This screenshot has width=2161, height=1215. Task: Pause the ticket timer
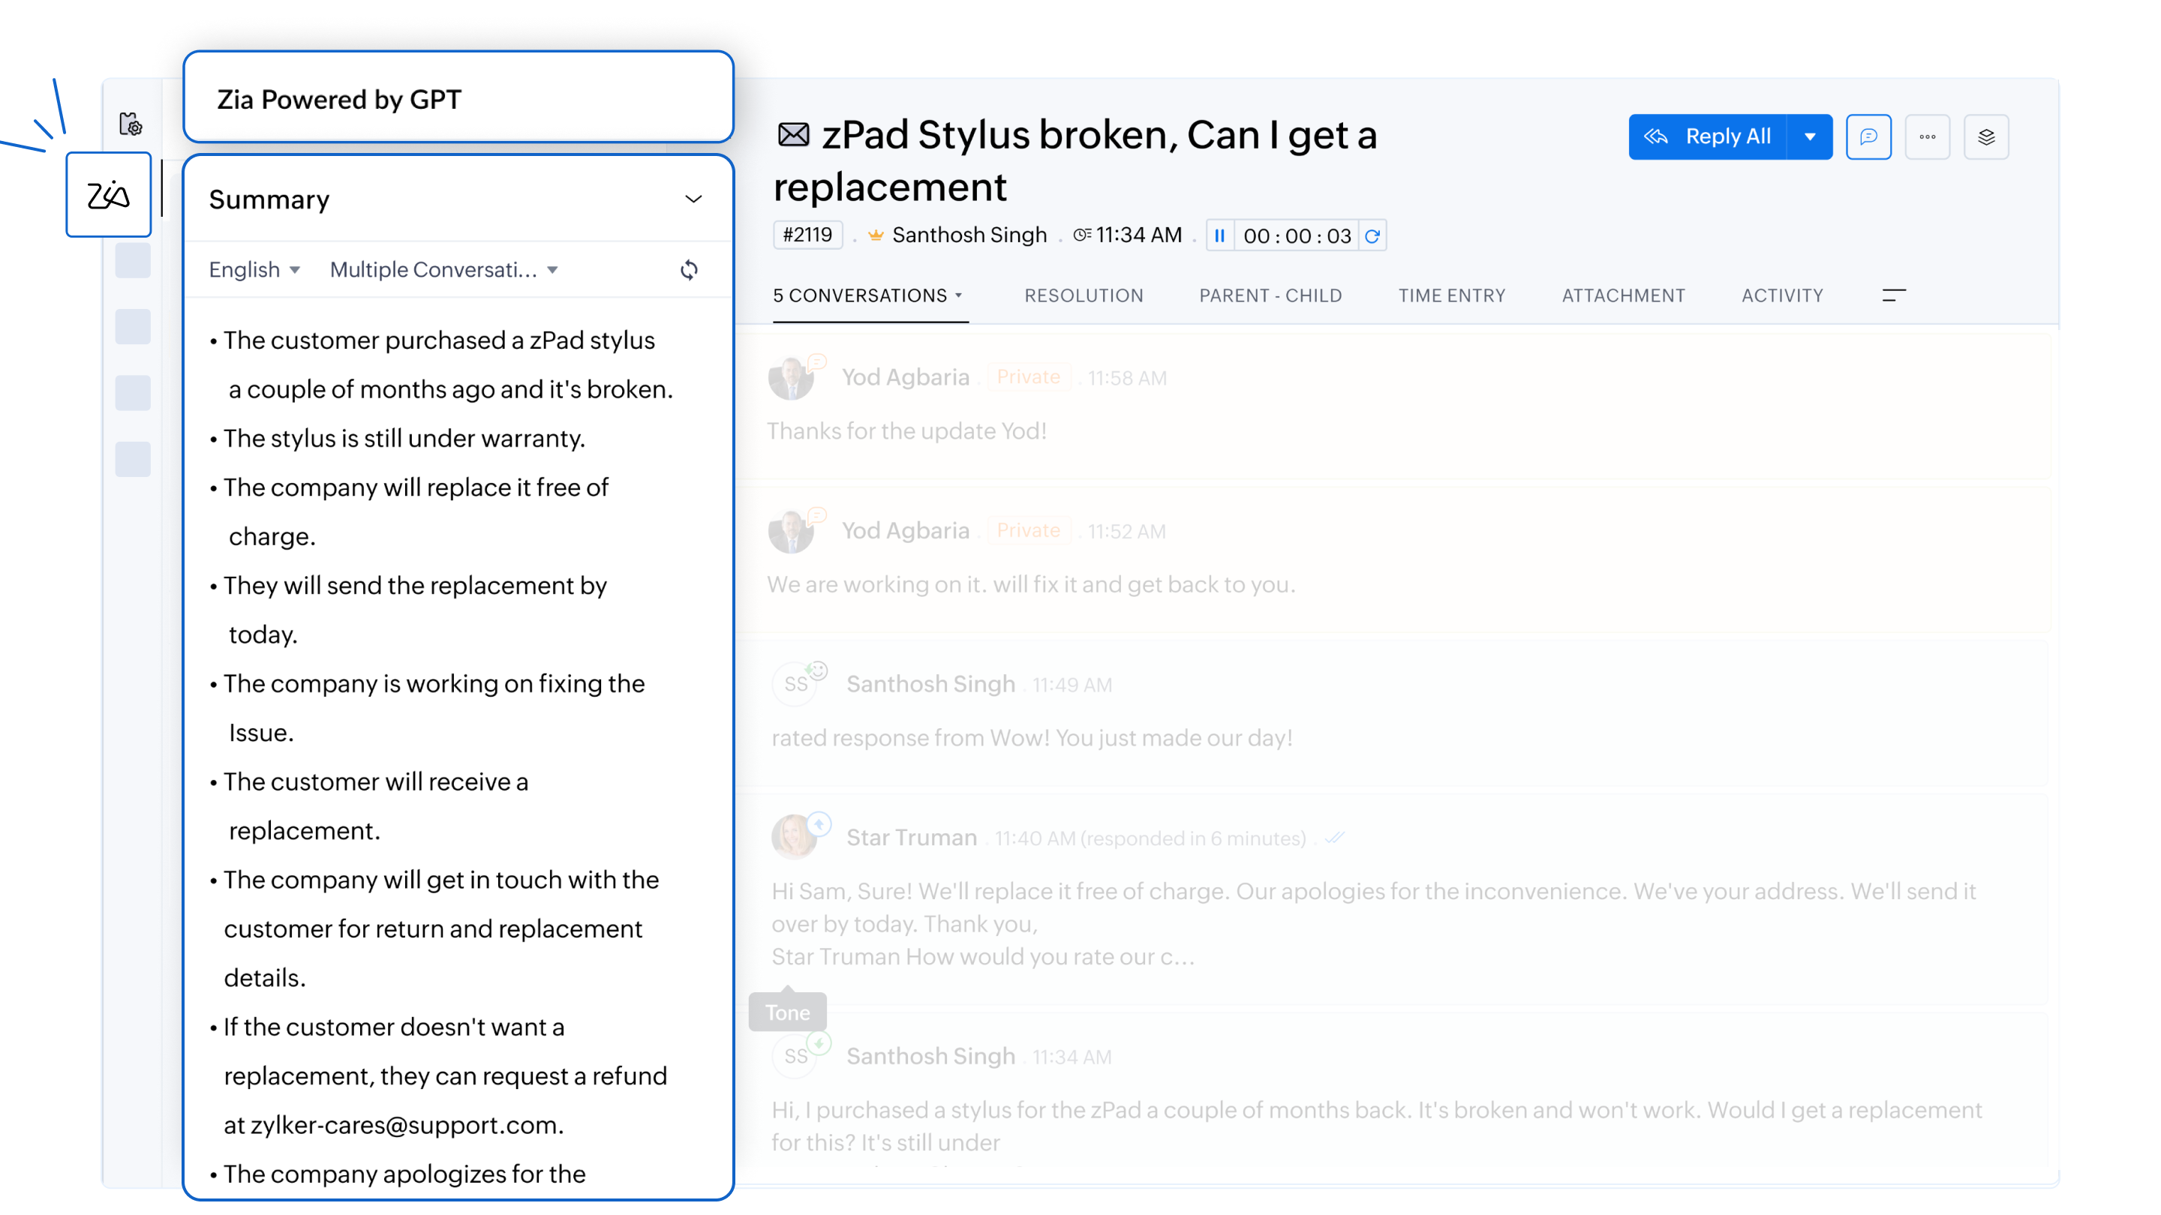click(x=1220, y=235)
